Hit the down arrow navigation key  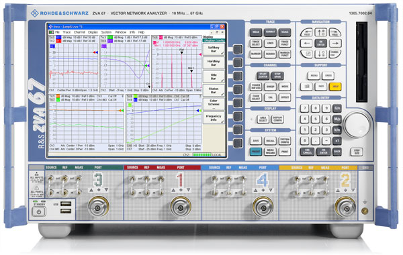[x=321, y=54]
